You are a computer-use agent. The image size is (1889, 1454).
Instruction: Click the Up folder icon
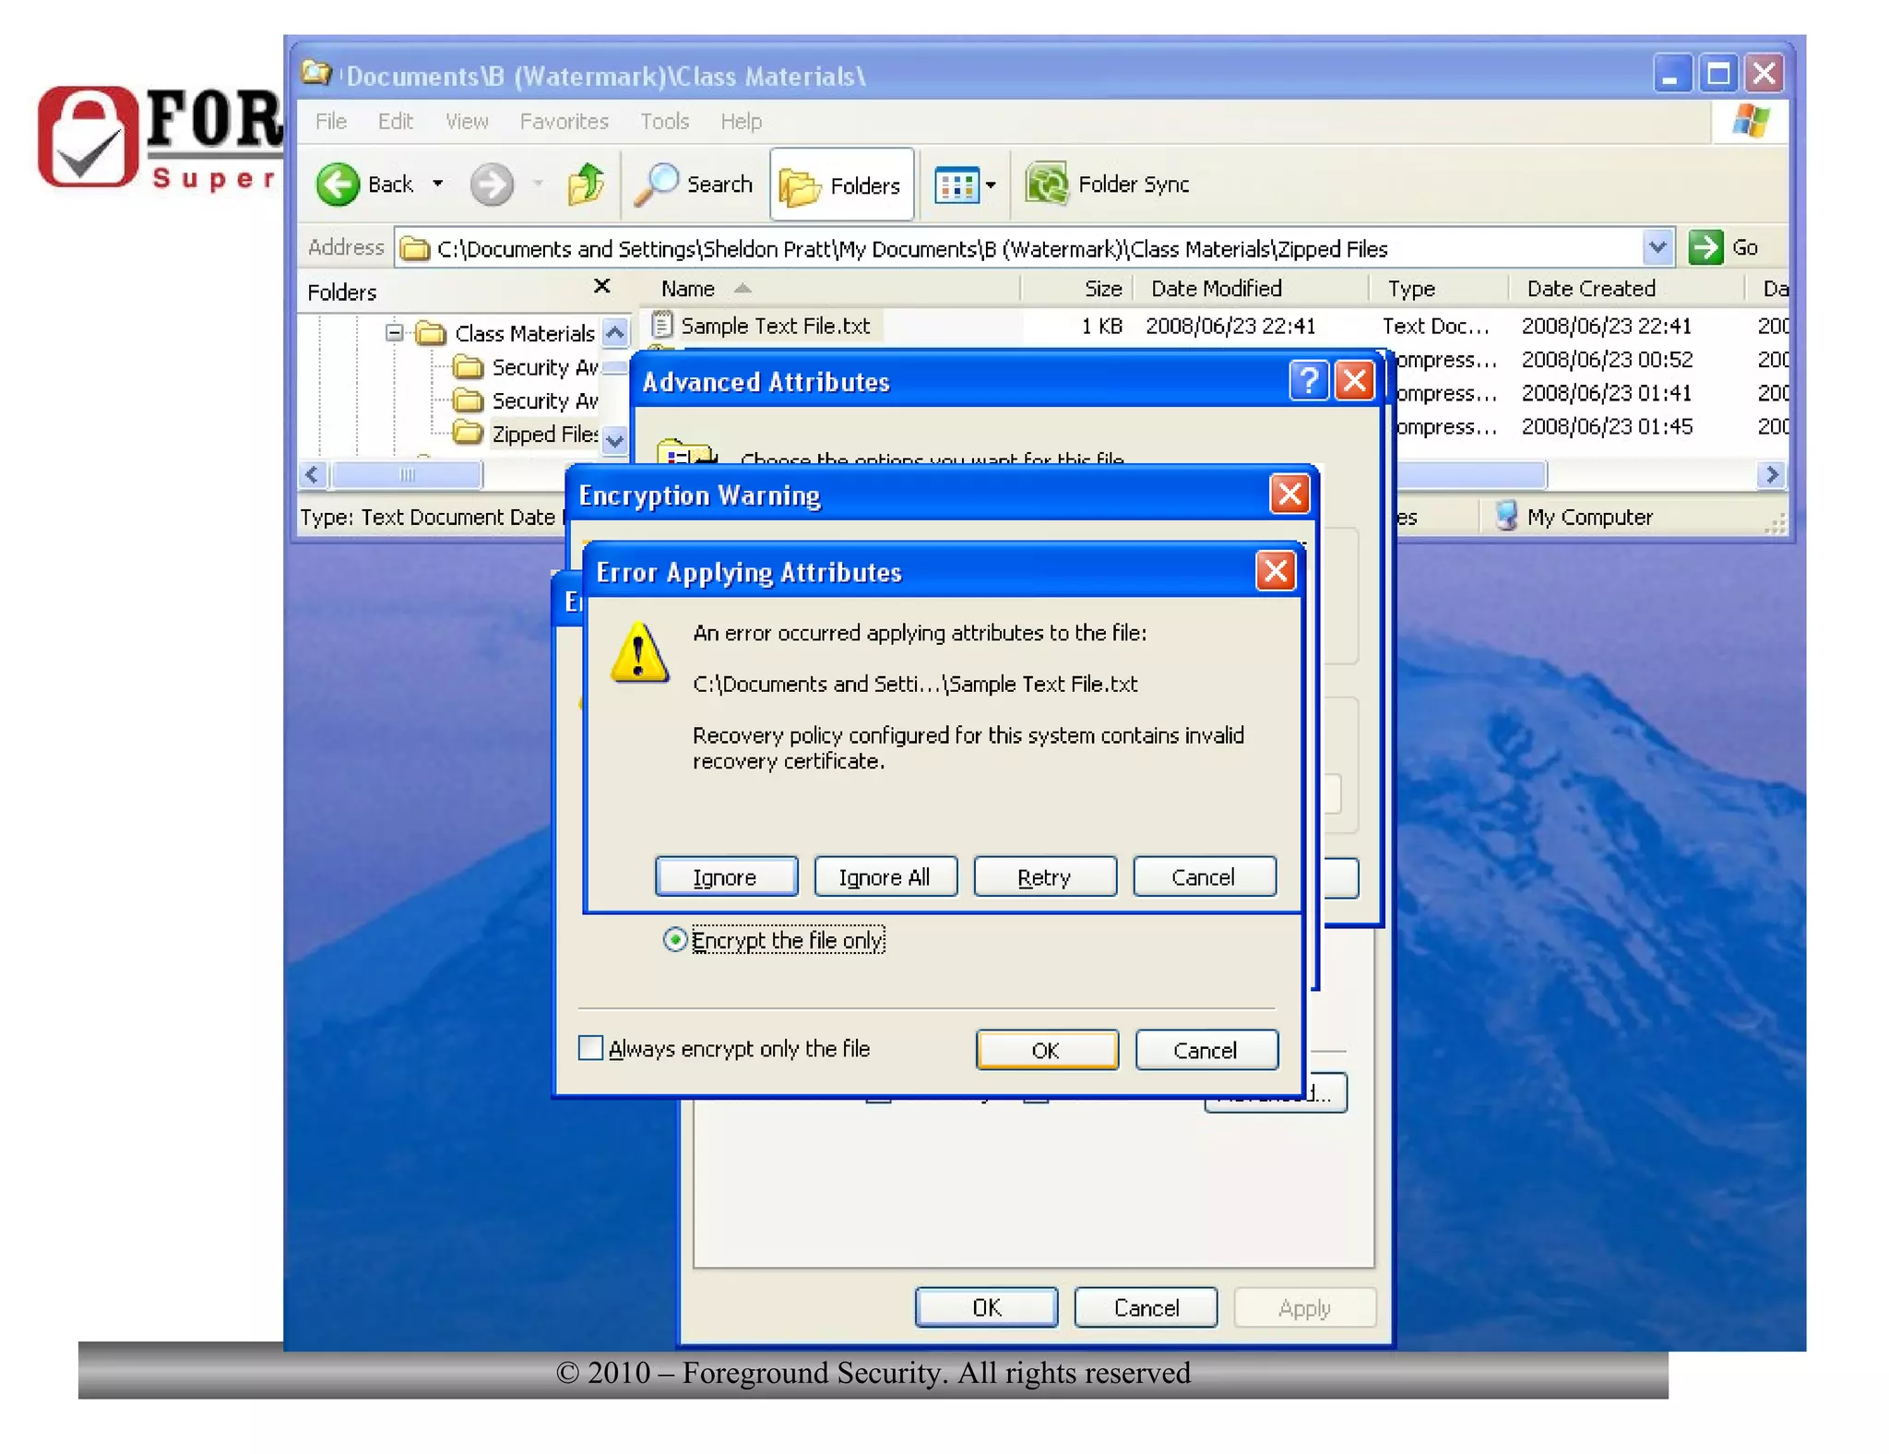587,184
